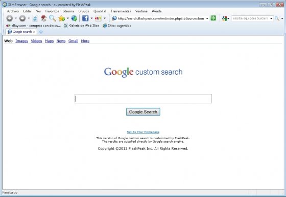Close the Google search tab with its X

(x=34, y=32)
